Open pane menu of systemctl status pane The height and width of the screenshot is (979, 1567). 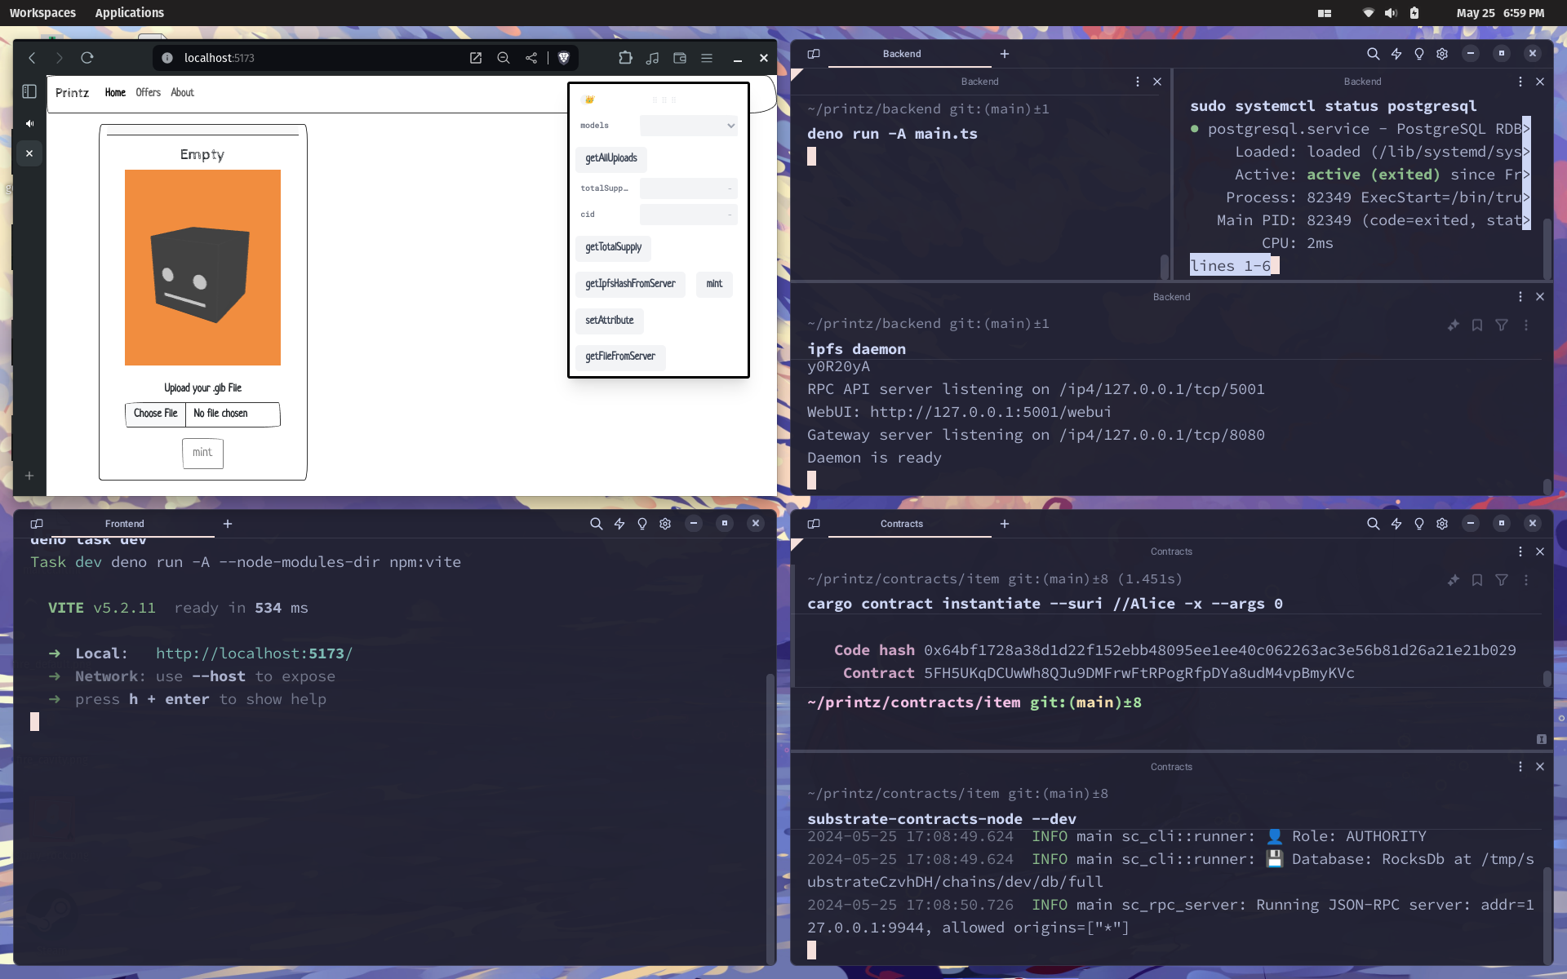click(1520, 82)
